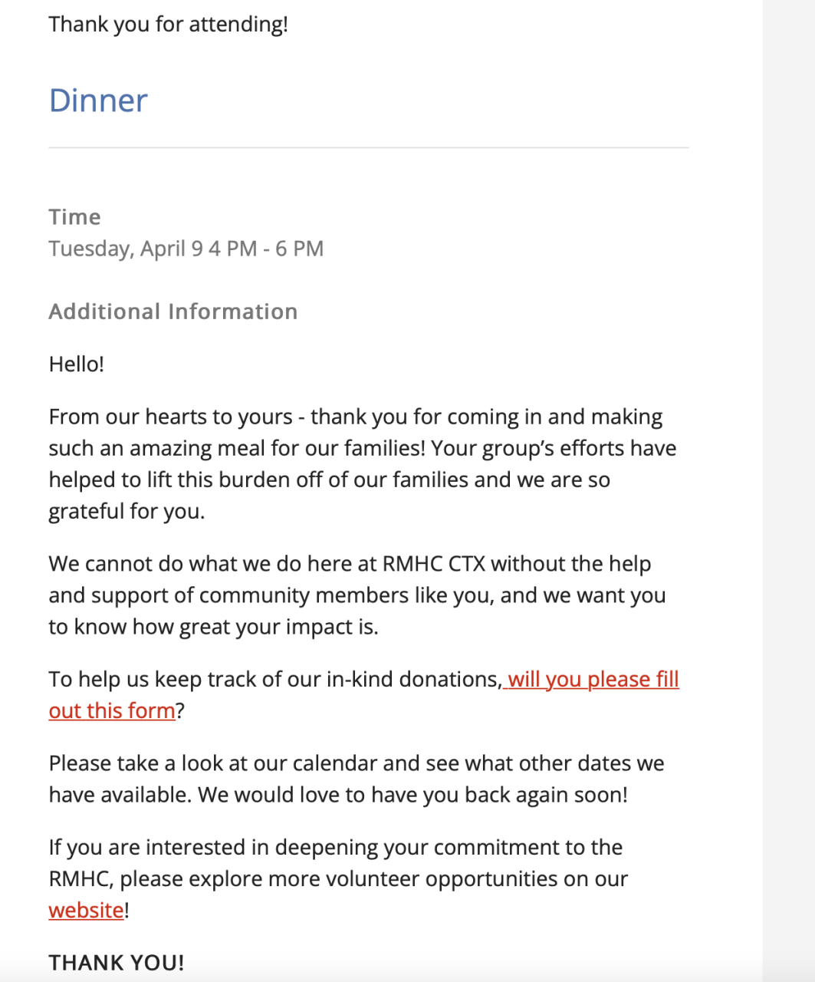Screen dimensions: 815x982
Task: Click the red "website" link
Action: pyautogui.click(x=86, y=911)
